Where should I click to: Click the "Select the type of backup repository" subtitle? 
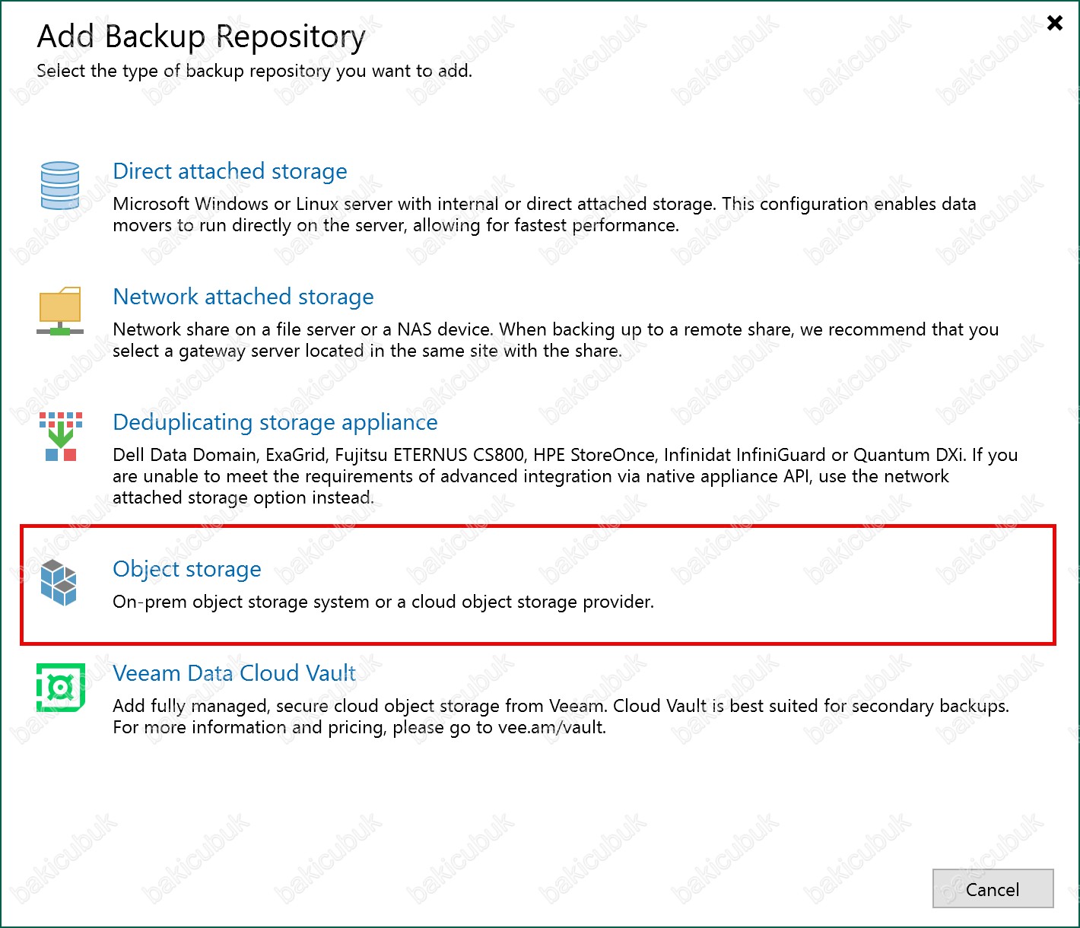[255, 71]
